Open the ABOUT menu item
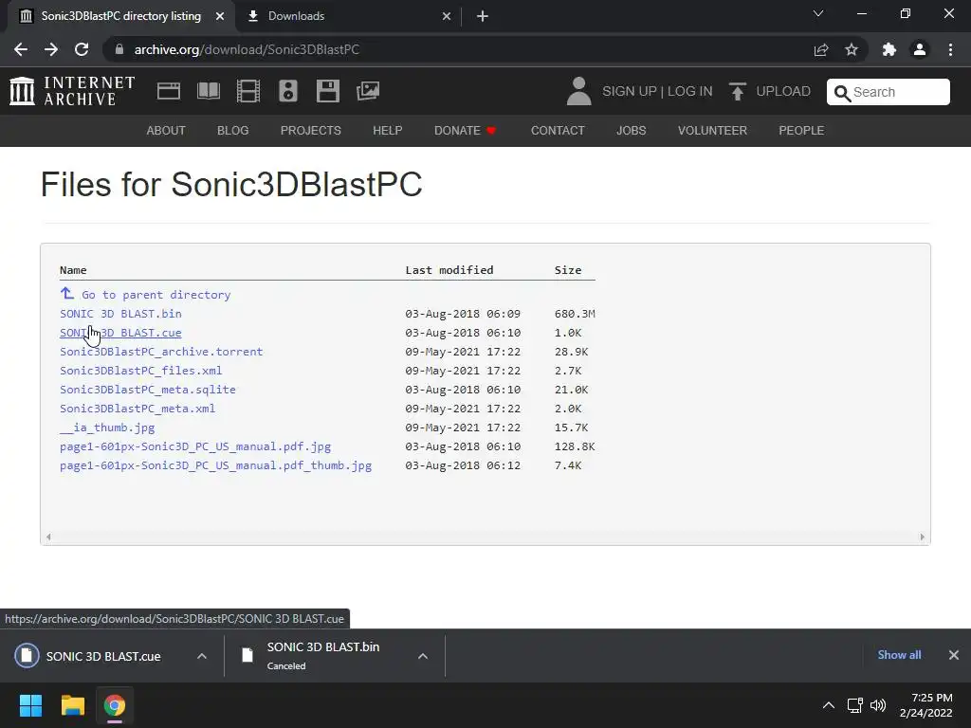Screen dimensions: 971x728 166,131
